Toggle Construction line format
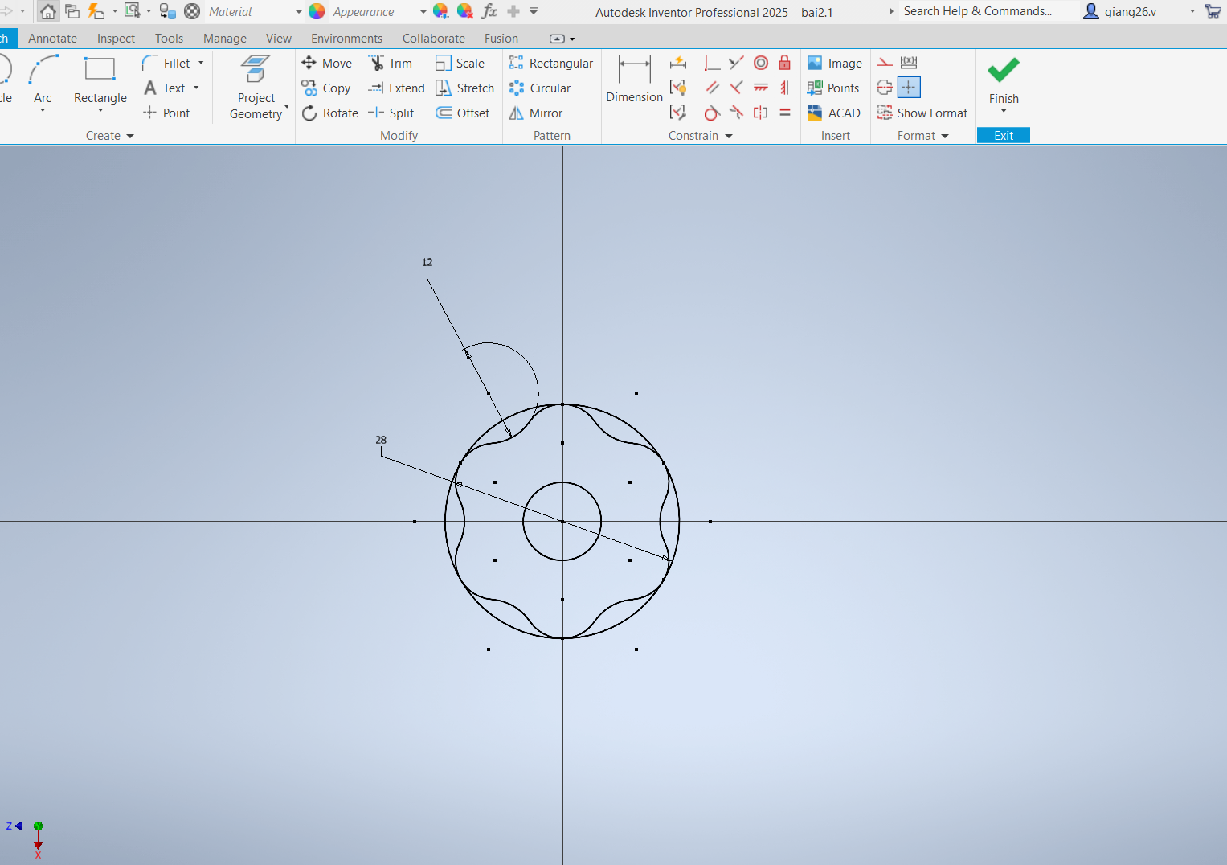Screen dimensions: 1227x865 pyautogui.click(x=885, y=63)
